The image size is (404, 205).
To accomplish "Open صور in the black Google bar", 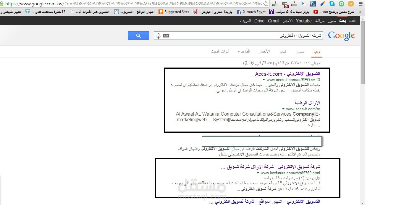I will coord(332,21).
